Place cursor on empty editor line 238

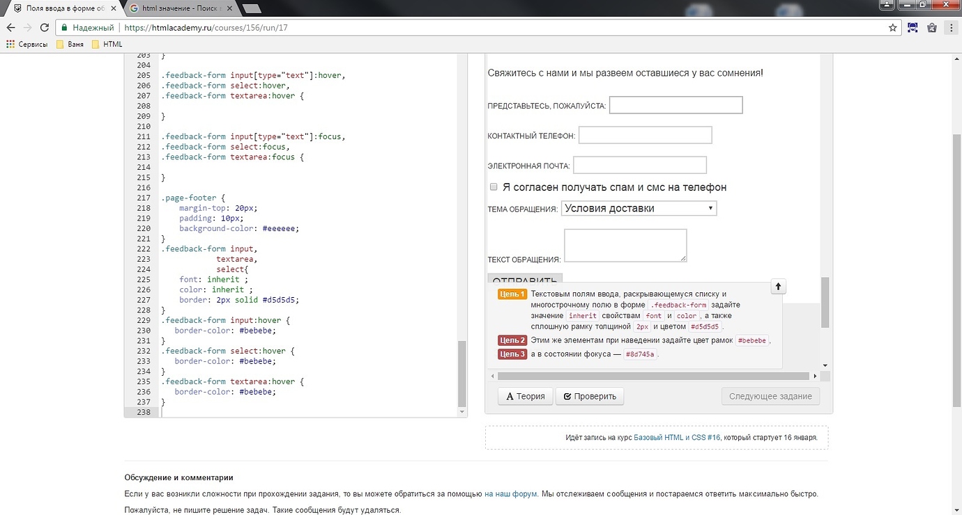[307, 412]
